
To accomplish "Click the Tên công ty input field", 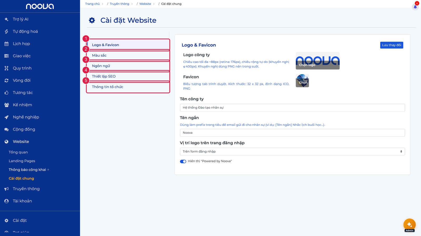I will click(x=292, y=108).
